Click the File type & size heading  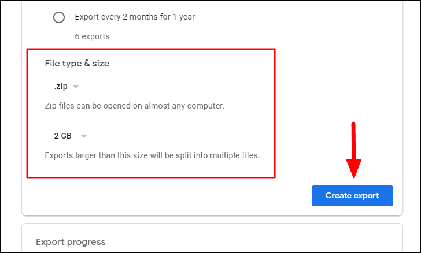click(77, 64)
